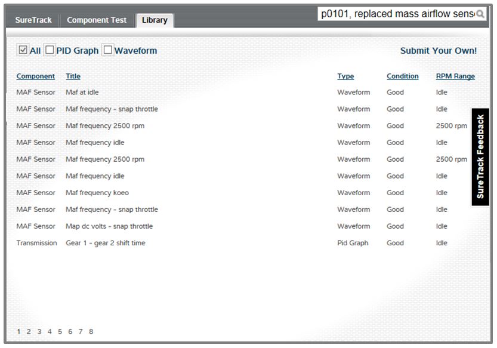Sort results by Title header
Image resolution: width=497 pixels, height=348 pixels.
click(x=73, y=76)
